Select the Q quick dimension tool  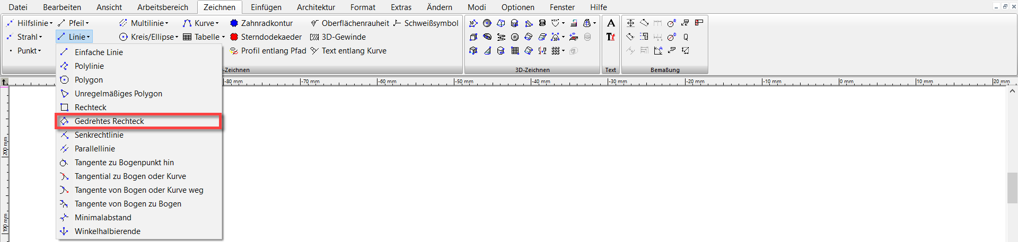point(686,37)
